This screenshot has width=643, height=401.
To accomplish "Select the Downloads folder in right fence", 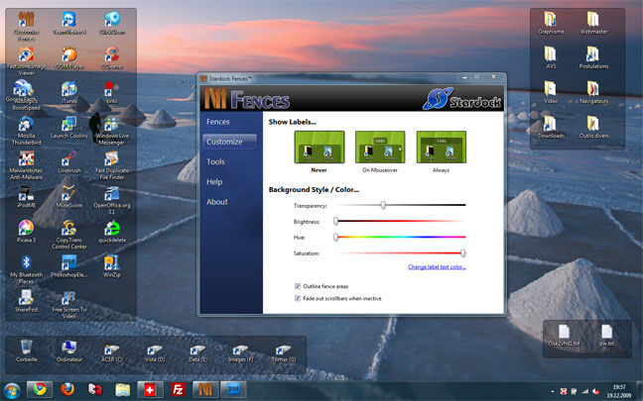I will point(551,128).
